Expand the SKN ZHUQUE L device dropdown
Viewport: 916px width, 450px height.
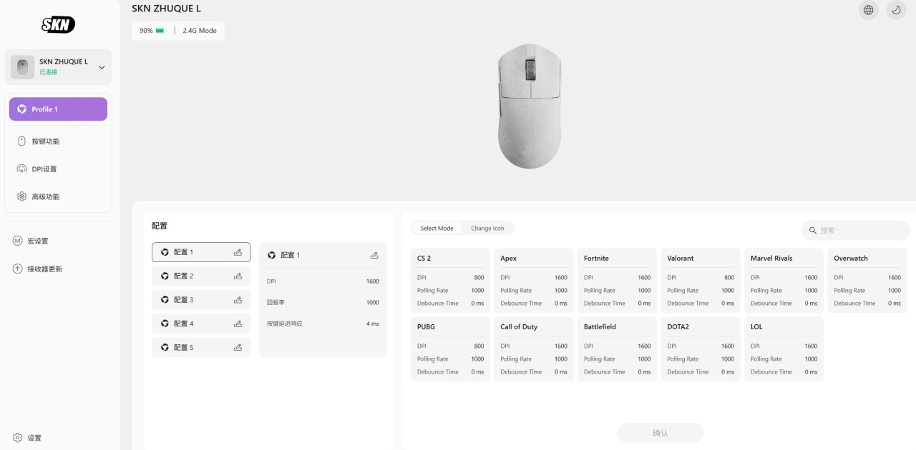point(102,67)
